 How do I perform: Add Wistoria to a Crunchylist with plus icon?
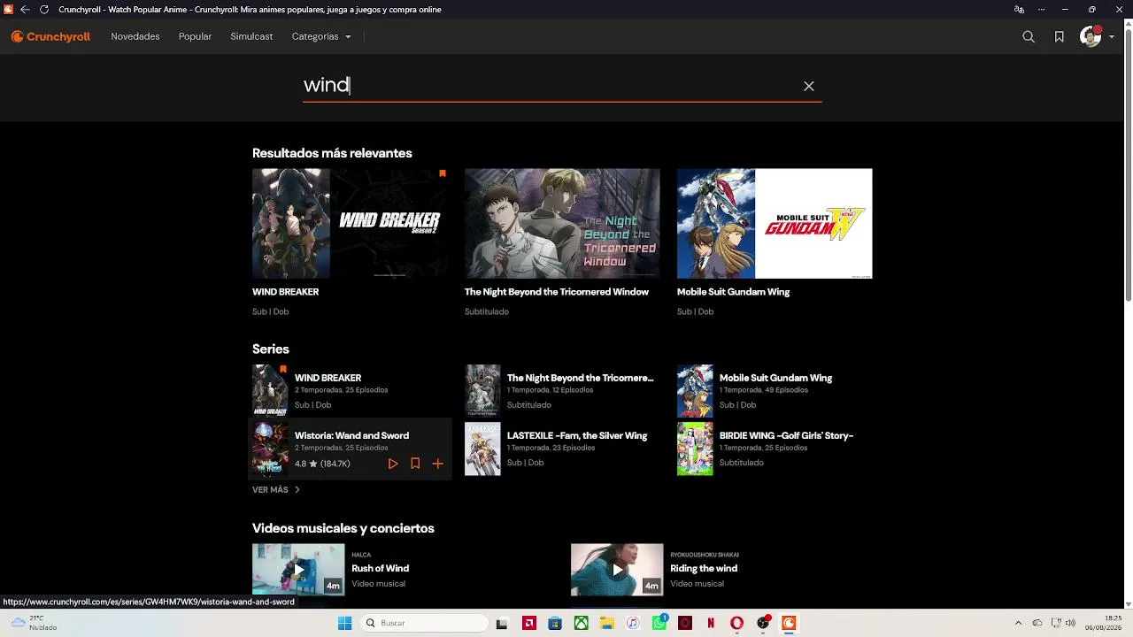point(437,464)
